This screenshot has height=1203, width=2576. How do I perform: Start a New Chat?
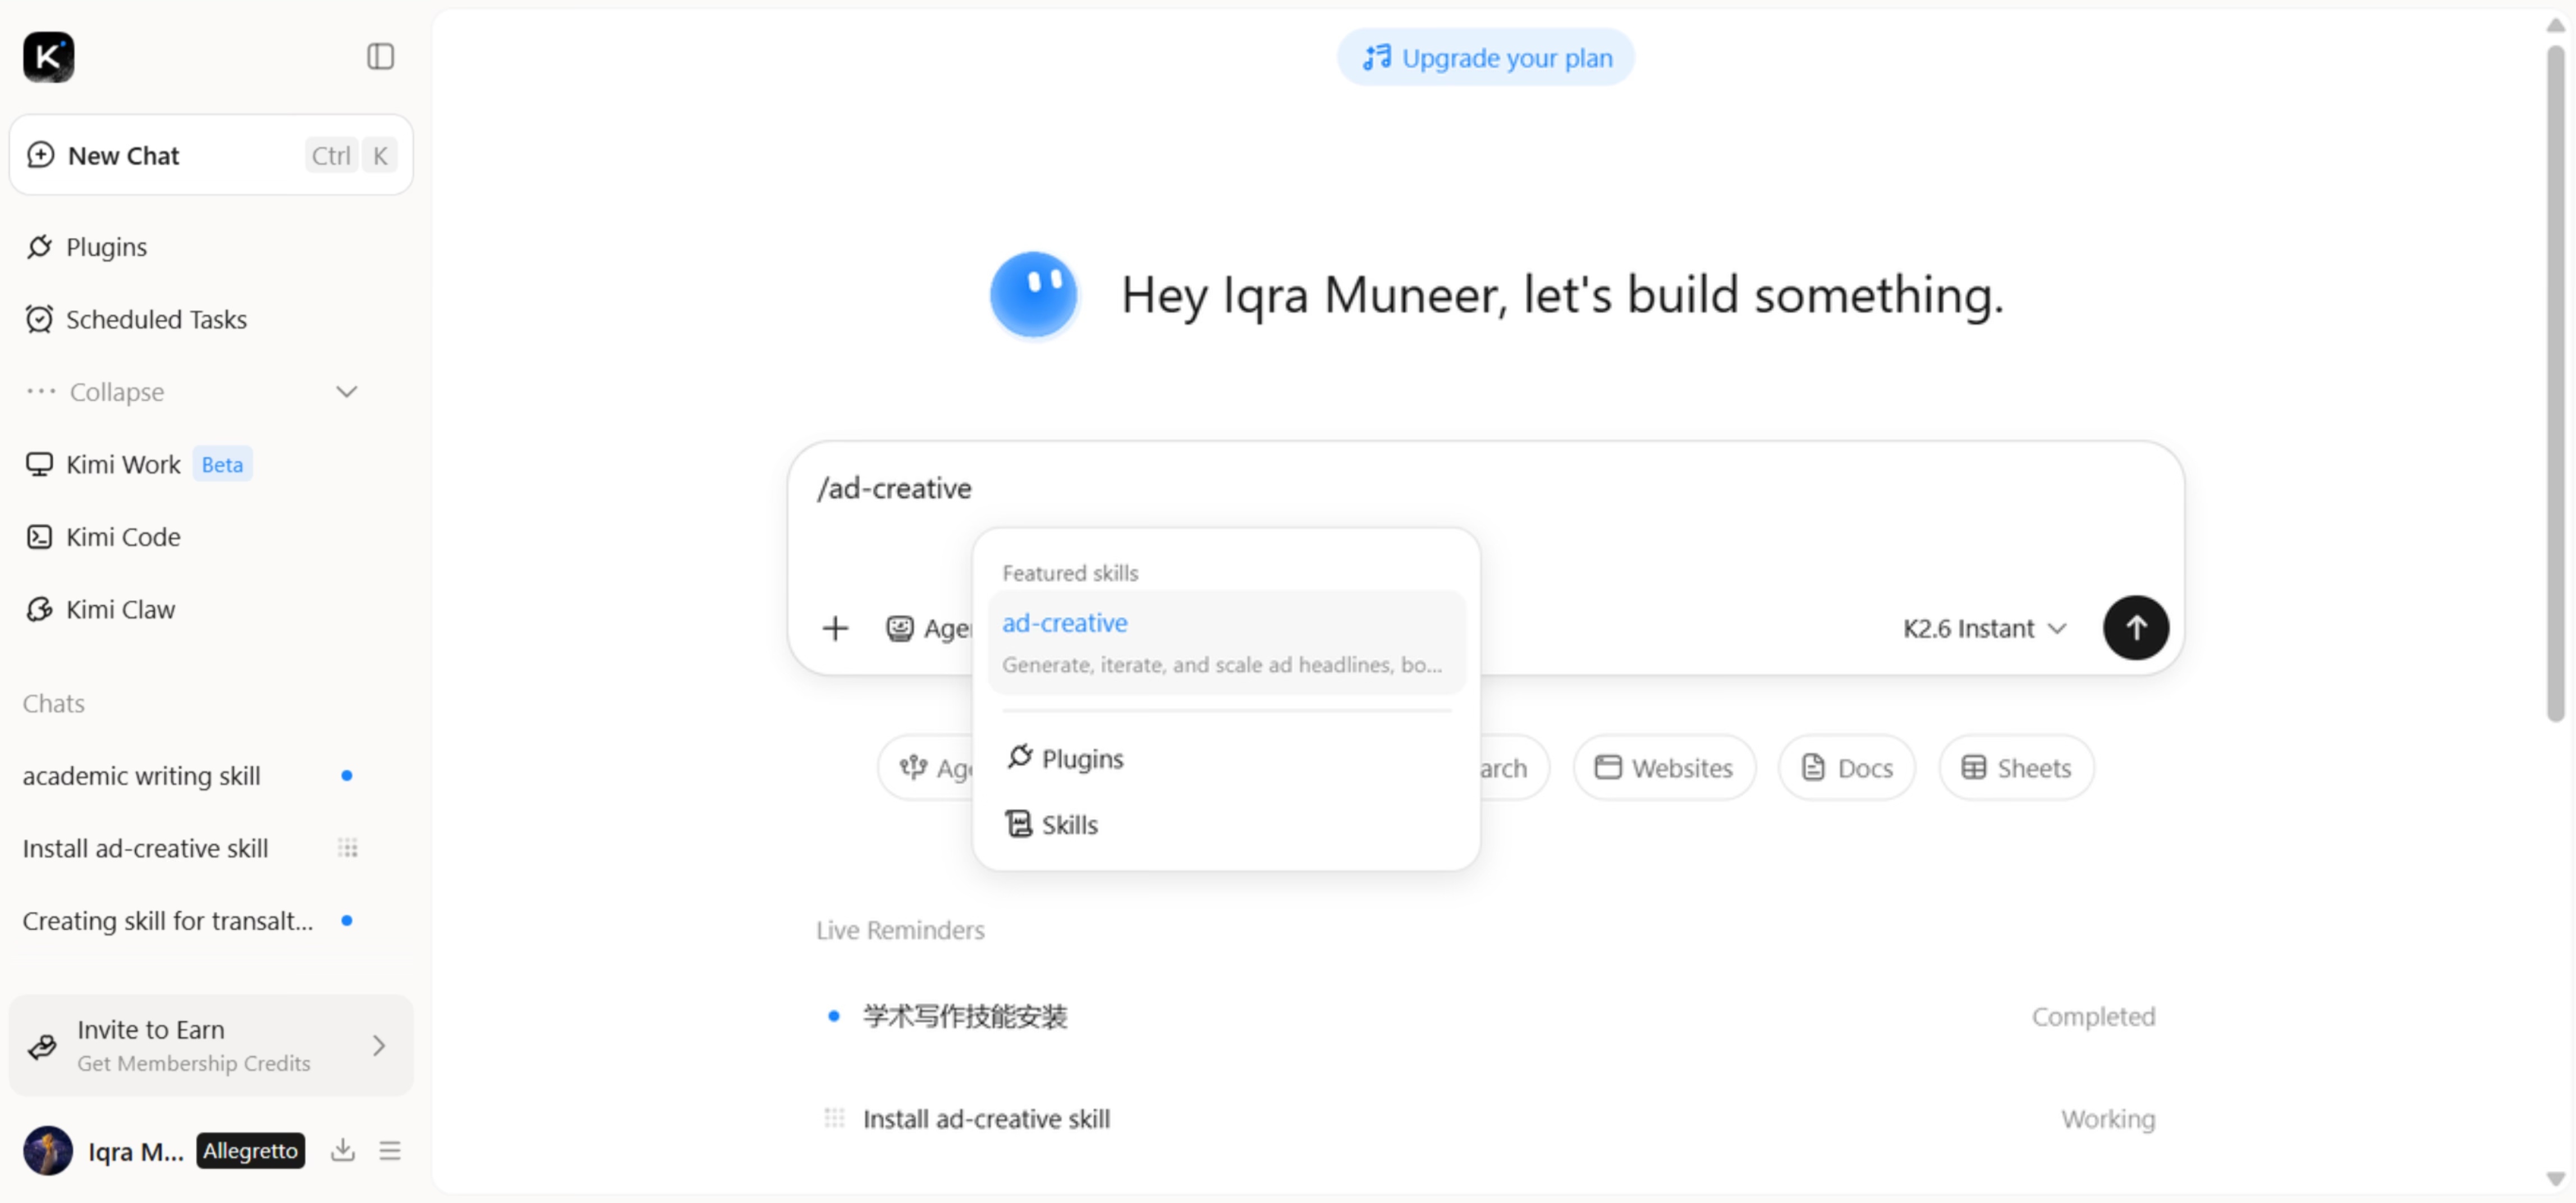coord(211,155)
